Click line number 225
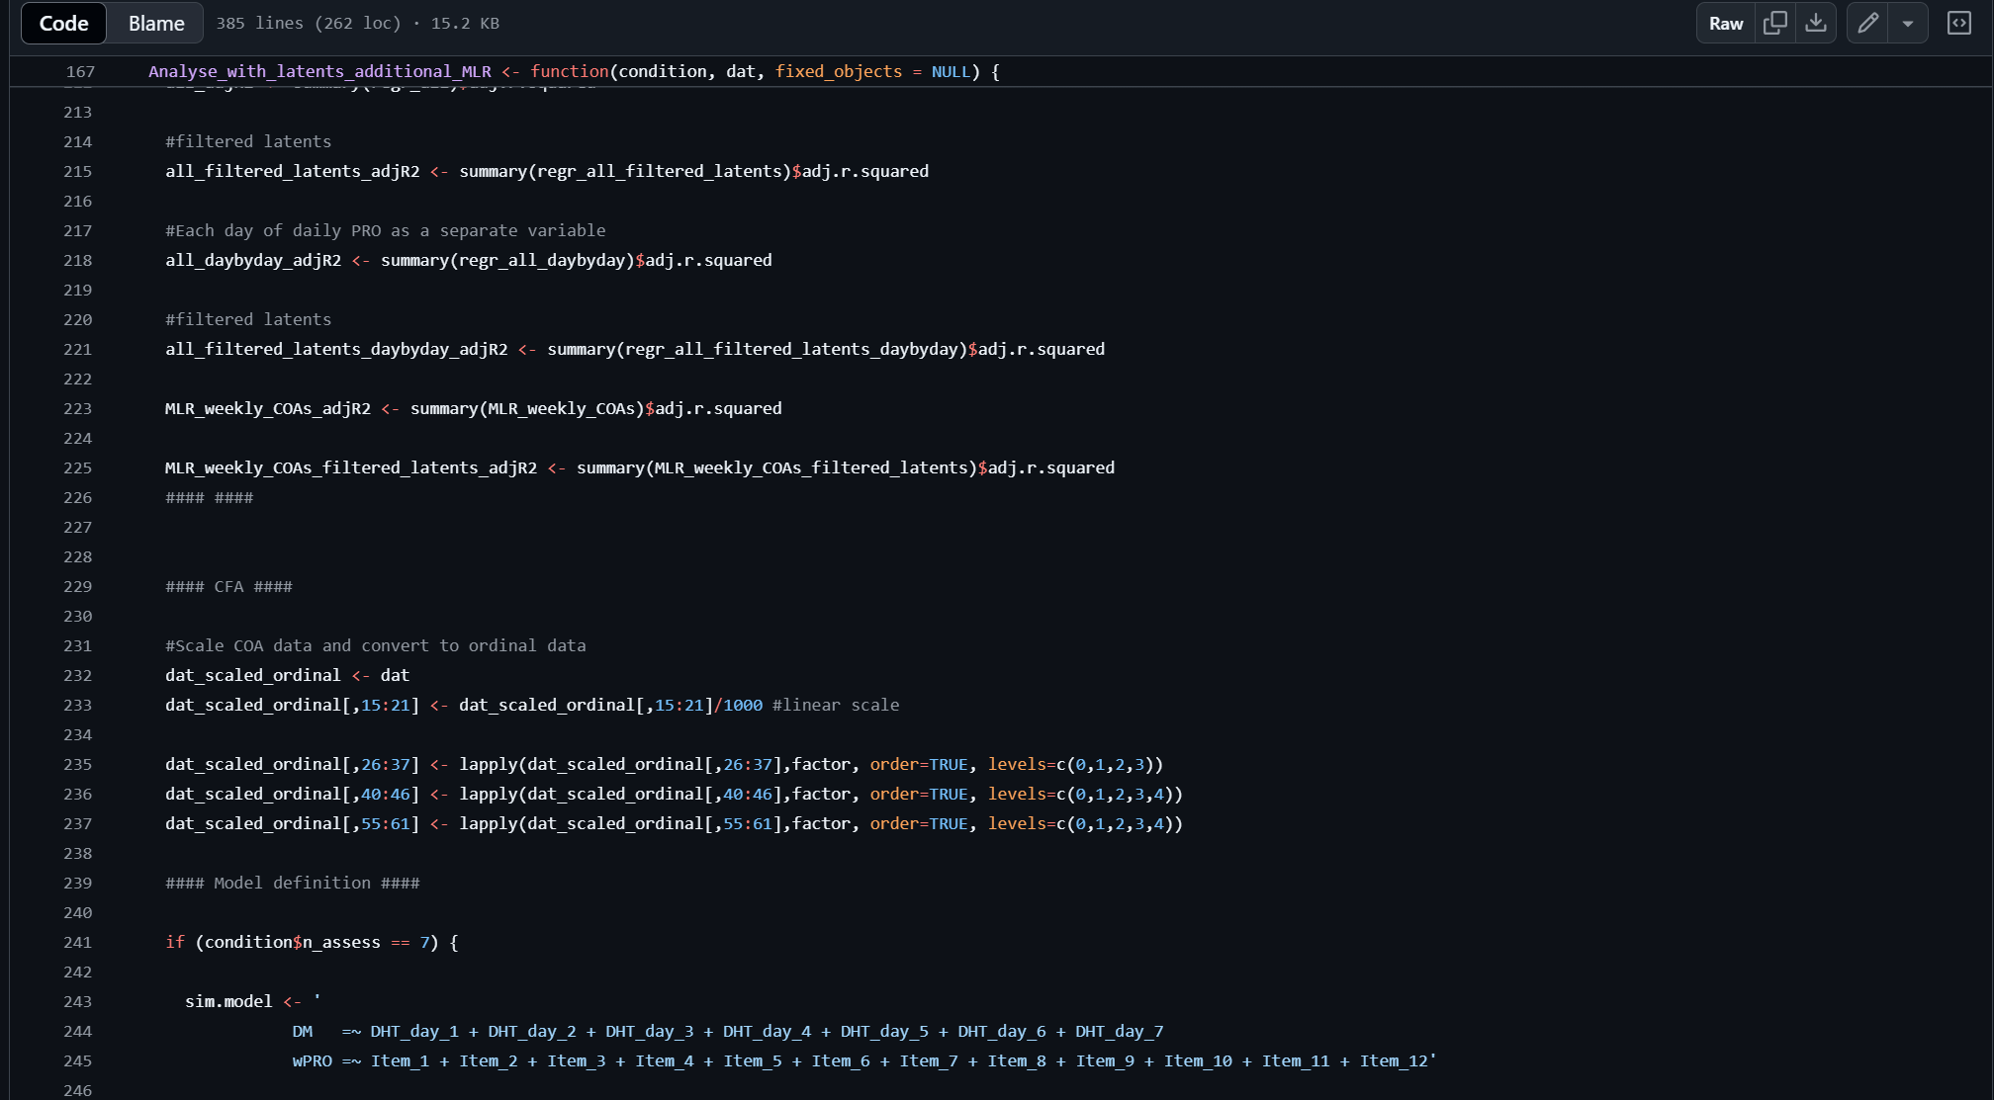This screenshot has height=1100, width=1994. (78, 467)
